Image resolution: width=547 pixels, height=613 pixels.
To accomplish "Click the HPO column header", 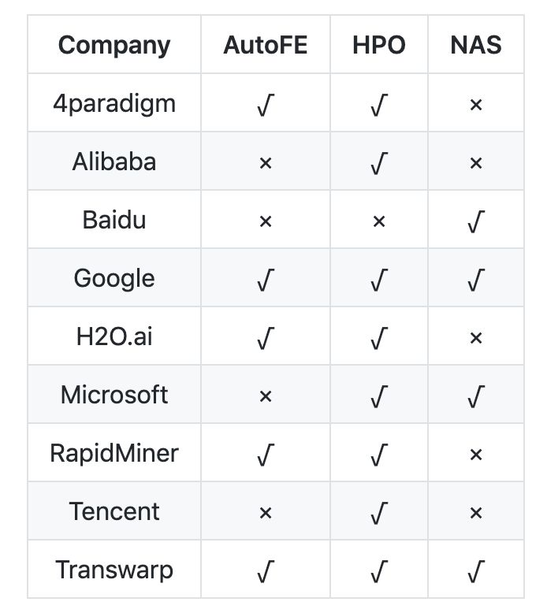I will pyautogui.click(x=378, y=45).
